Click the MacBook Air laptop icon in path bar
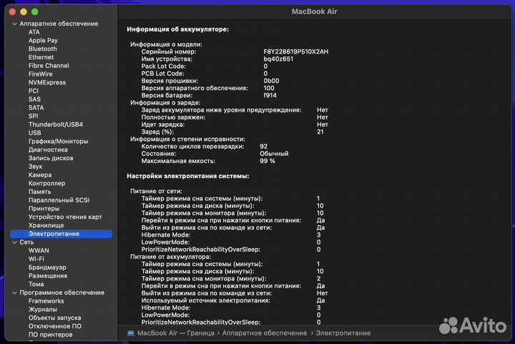Image resolution: width=515 pixels, height=344 pixels. click(x=131, y=333)
